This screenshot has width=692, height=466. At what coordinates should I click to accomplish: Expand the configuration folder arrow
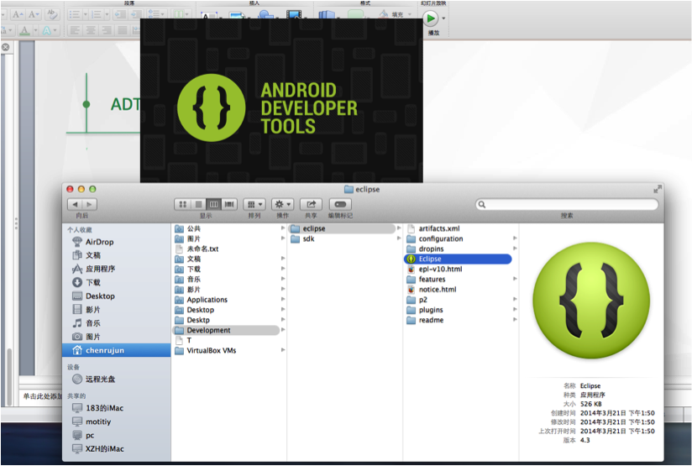(515, 238)
